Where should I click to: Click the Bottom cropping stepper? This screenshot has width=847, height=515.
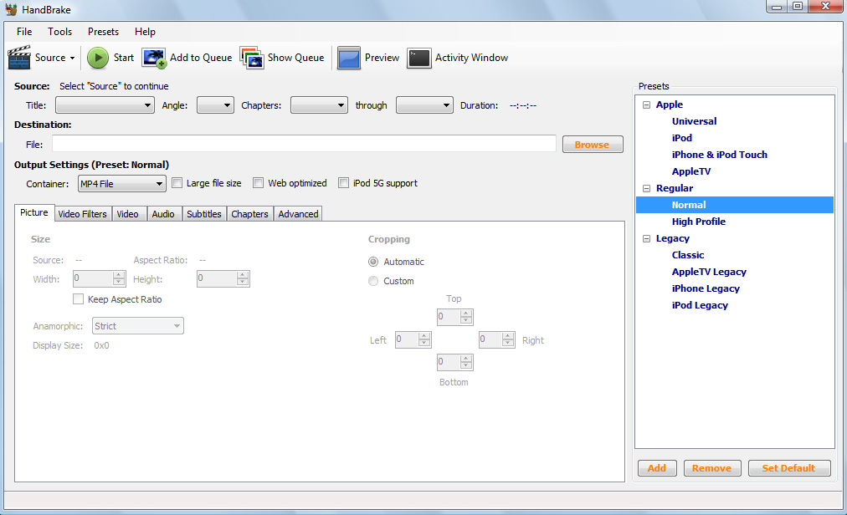pos(454,362)
